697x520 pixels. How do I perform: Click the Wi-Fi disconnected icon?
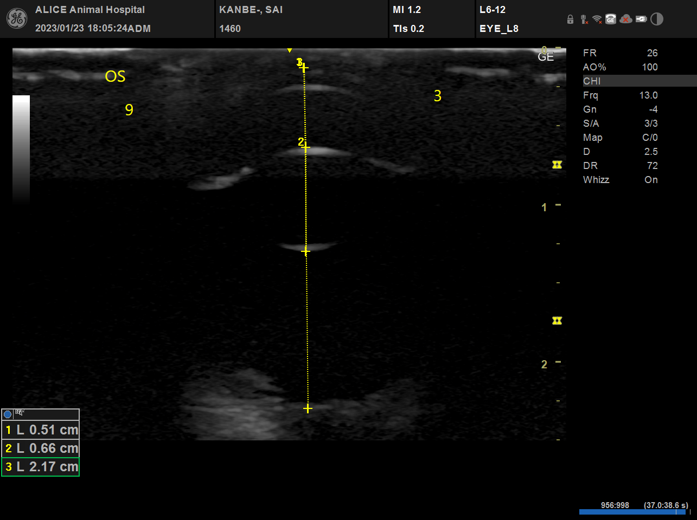pyautogui.click(x=597, y=19)
